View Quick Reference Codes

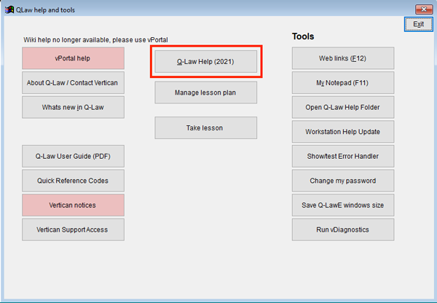pyautogui.click(x=73, y=181)
